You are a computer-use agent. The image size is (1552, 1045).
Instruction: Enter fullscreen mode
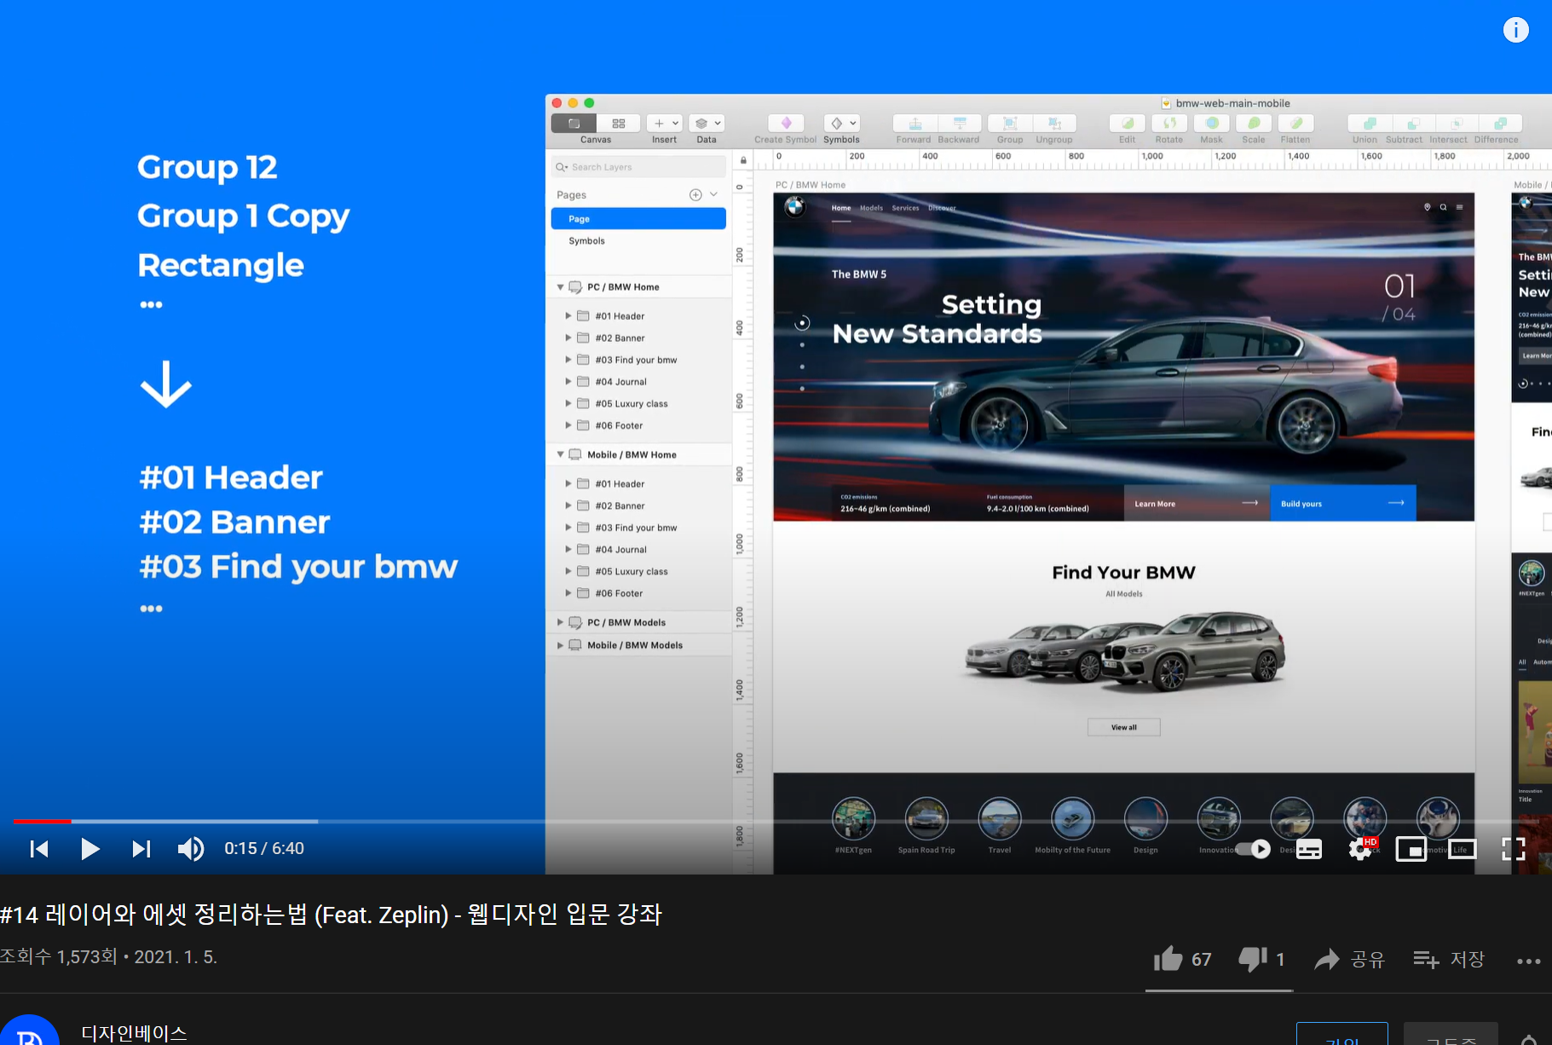pos(1514,849)
